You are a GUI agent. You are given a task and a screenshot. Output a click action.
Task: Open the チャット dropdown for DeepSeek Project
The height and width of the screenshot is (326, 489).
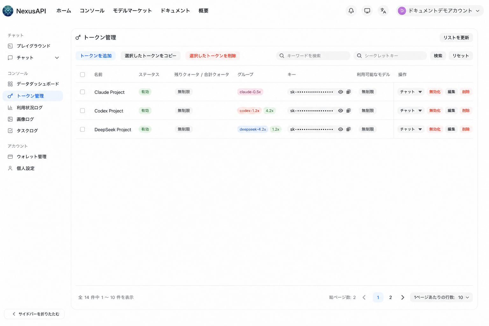(x=411, y=129)
